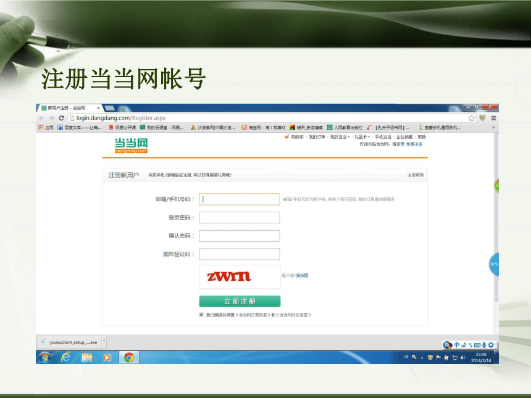Open the shopping cart 购物车 link

click(x=294, y=137)
